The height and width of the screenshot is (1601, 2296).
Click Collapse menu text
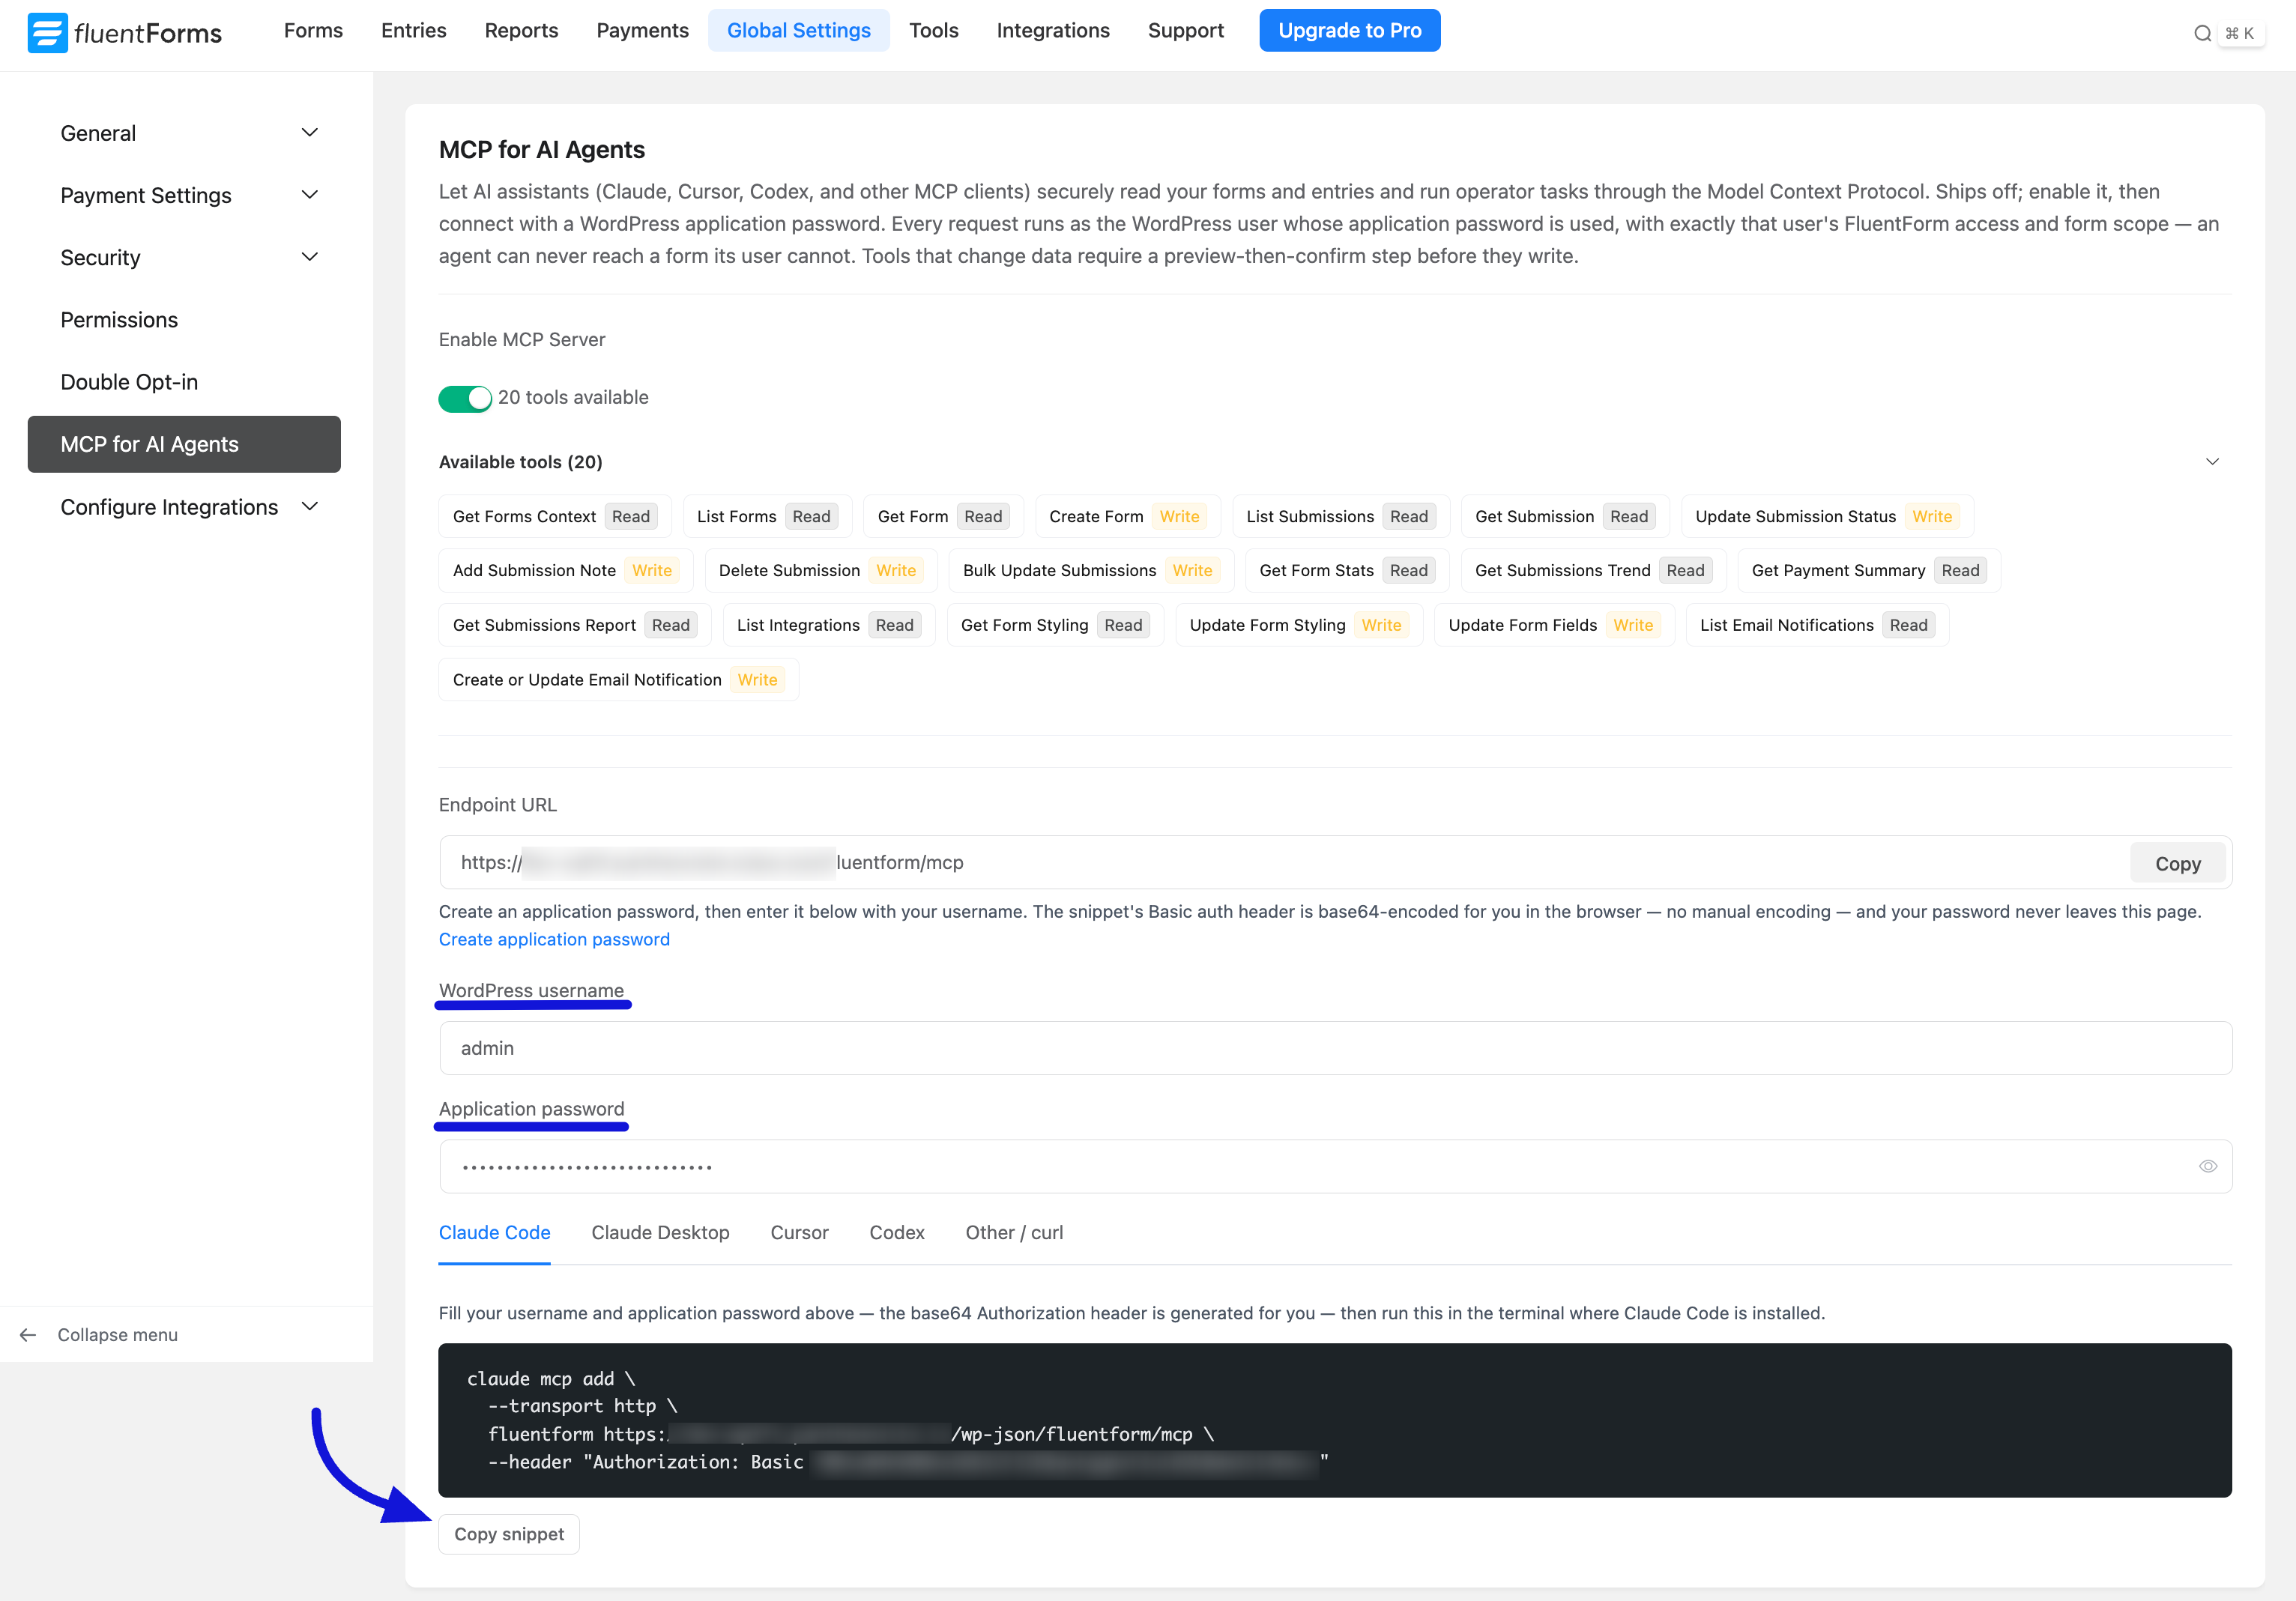point(117,1335)
